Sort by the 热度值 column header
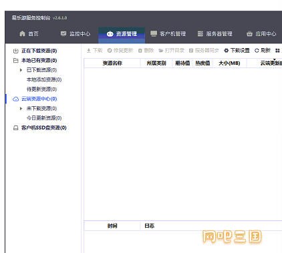Screen dimensions: 282x253 (202, 63)
